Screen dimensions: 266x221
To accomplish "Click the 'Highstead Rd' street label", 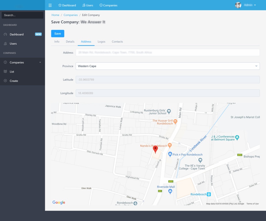I will pos(132,178).
